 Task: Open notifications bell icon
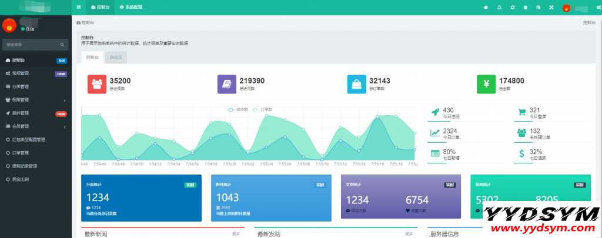click(499, 7)
